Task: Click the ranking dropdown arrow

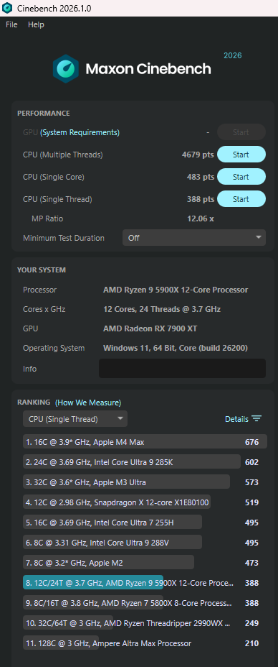Action: [x=120, y=418]
